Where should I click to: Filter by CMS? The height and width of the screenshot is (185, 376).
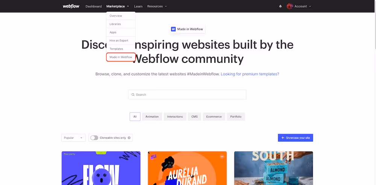tap(194, 117)
